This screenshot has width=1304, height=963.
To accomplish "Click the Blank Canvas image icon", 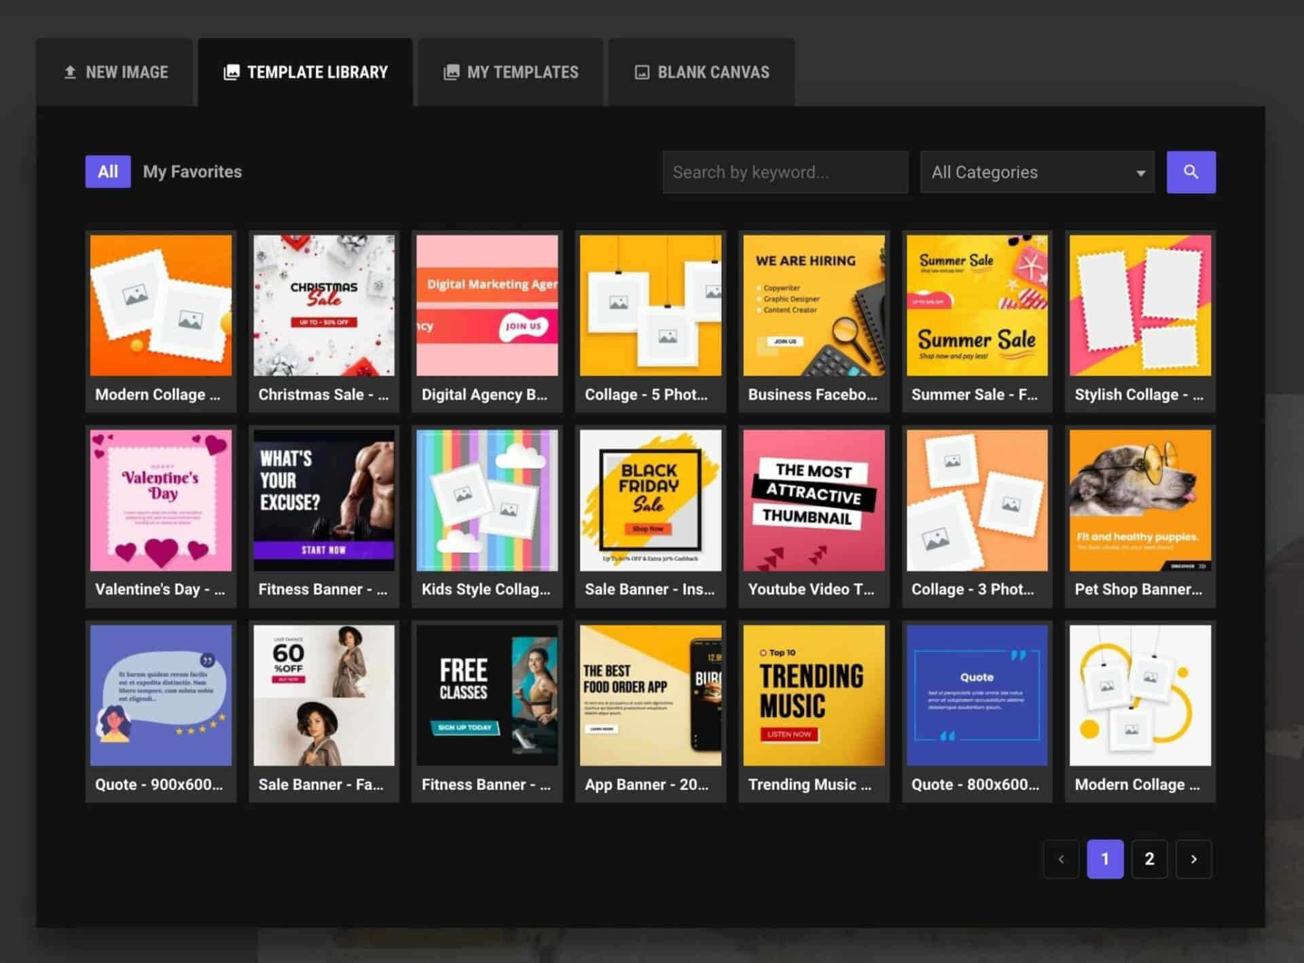I will pos(642,72).
